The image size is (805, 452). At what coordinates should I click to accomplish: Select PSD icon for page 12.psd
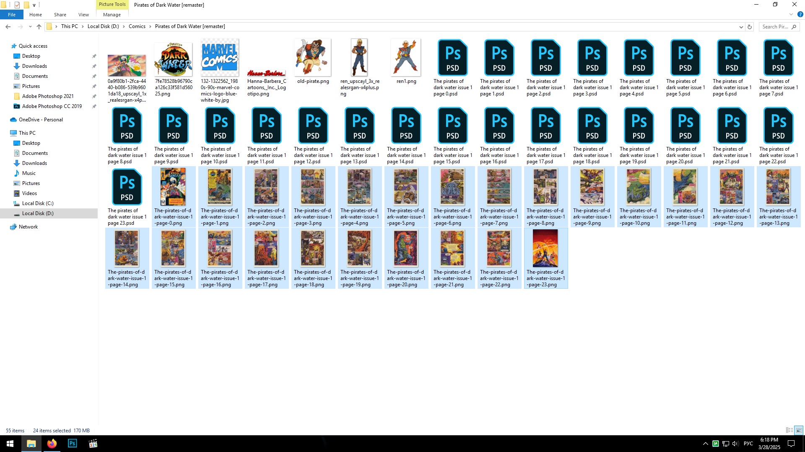pyautogui.click(x=313, y=125)
